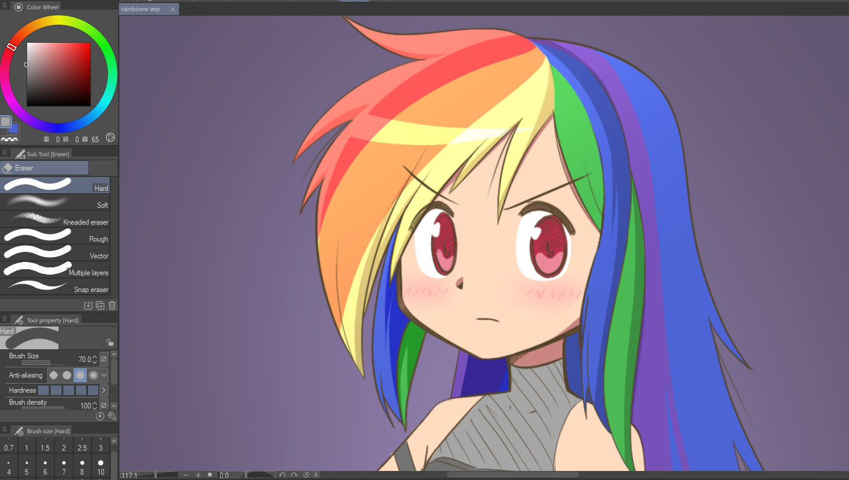Set anti-aliasing to Strong

93,375
